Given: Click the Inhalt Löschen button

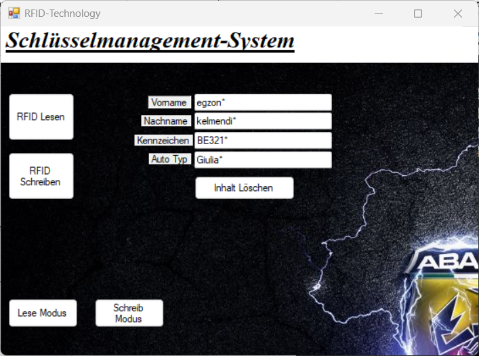Looking at the screenshot, I should click(244, 188).
